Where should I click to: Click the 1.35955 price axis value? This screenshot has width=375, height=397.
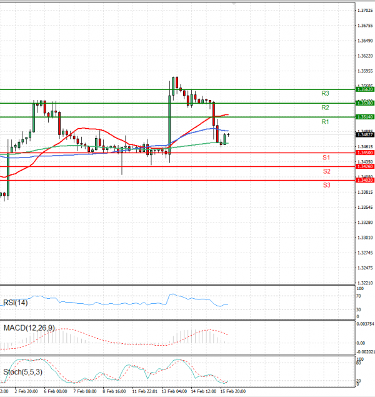pyautogui.click(x=365, y=71)
